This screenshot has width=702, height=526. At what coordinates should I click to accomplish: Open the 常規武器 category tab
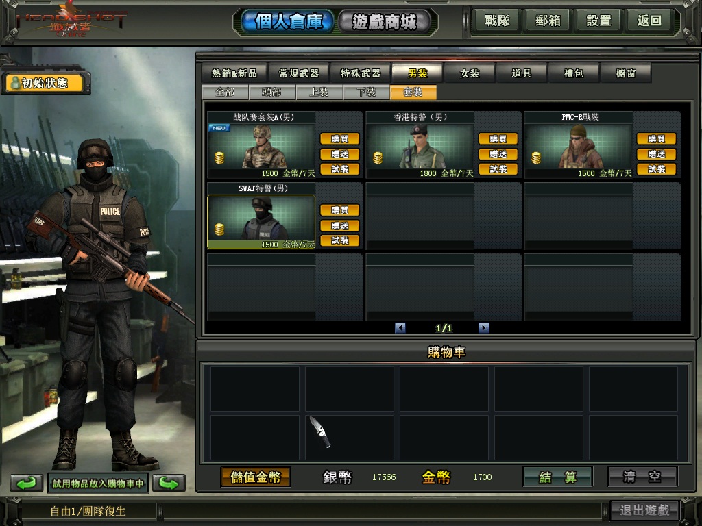299,73
